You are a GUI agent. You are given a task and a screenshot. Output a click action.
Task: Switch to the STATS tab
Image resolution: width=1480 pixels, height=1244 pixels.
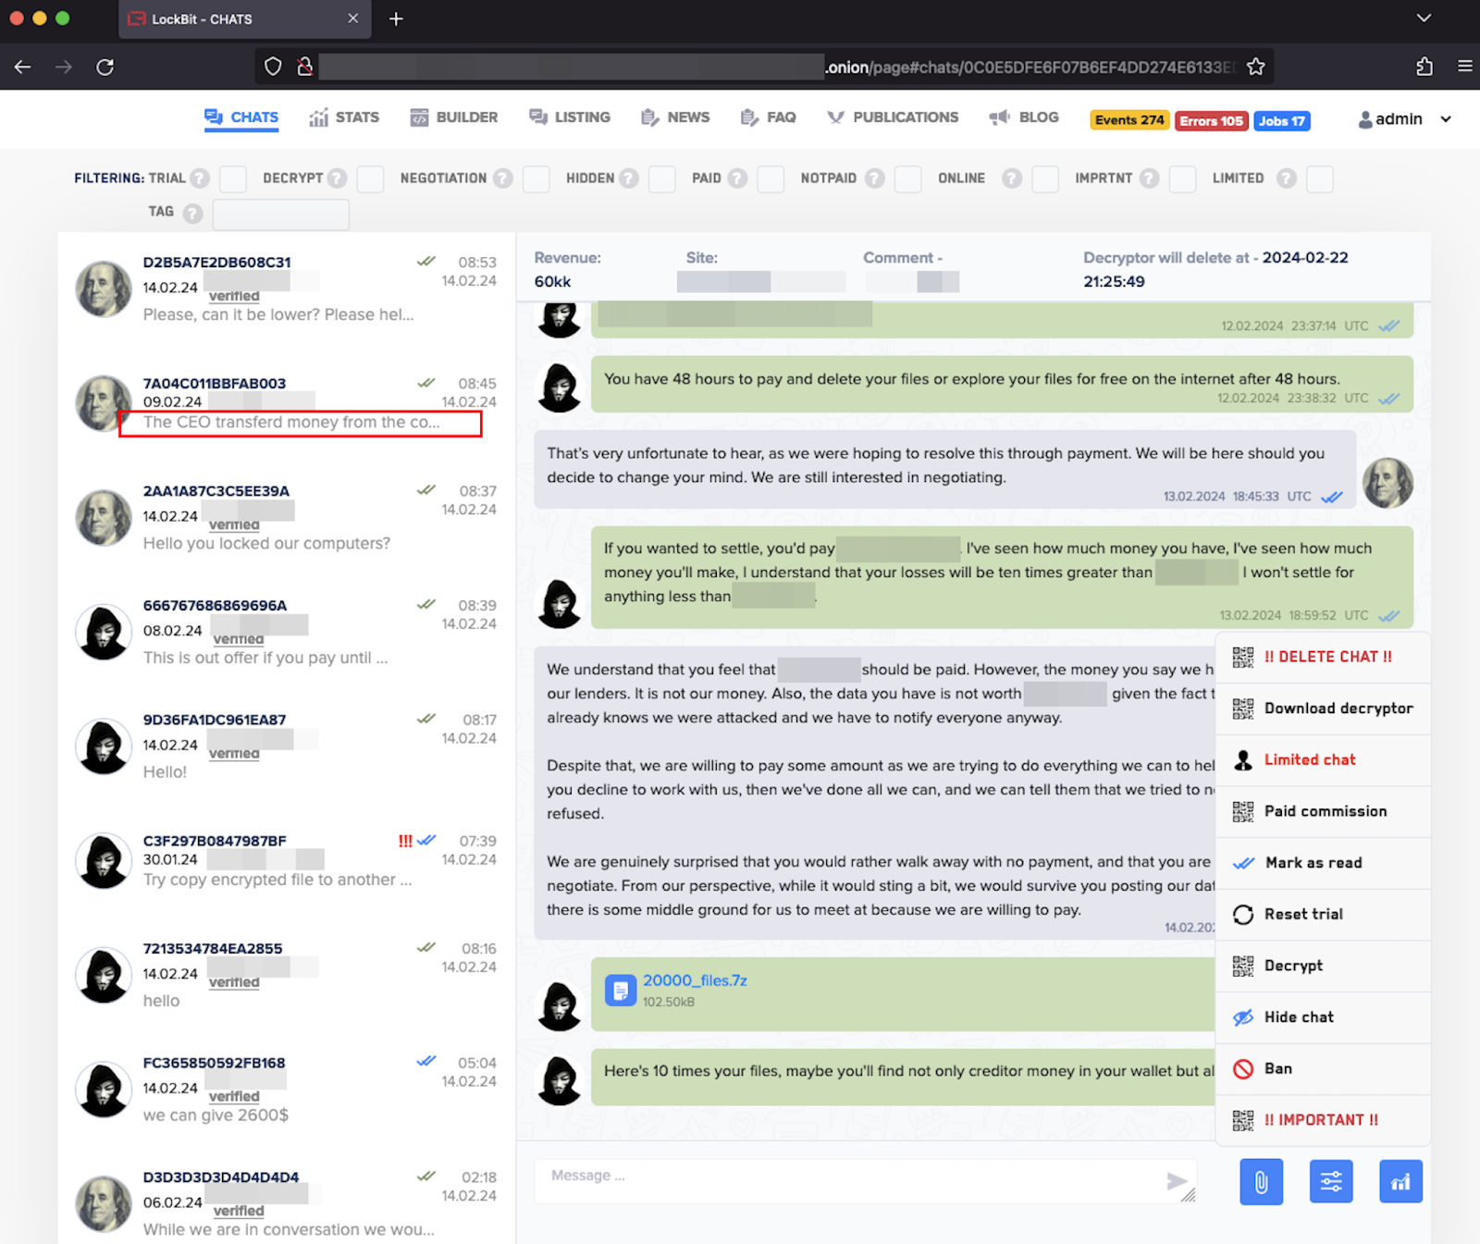point(345,117)
